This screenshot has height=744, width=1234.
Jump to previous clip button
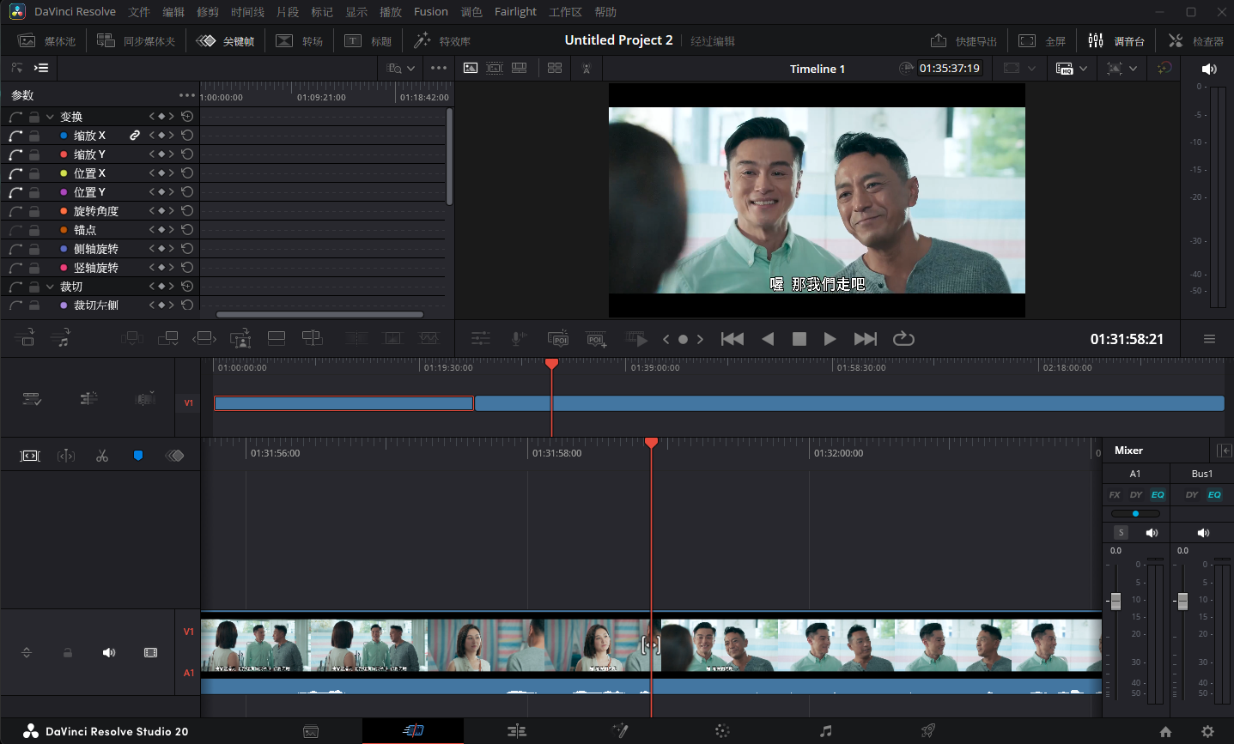[x=732, y=339]
